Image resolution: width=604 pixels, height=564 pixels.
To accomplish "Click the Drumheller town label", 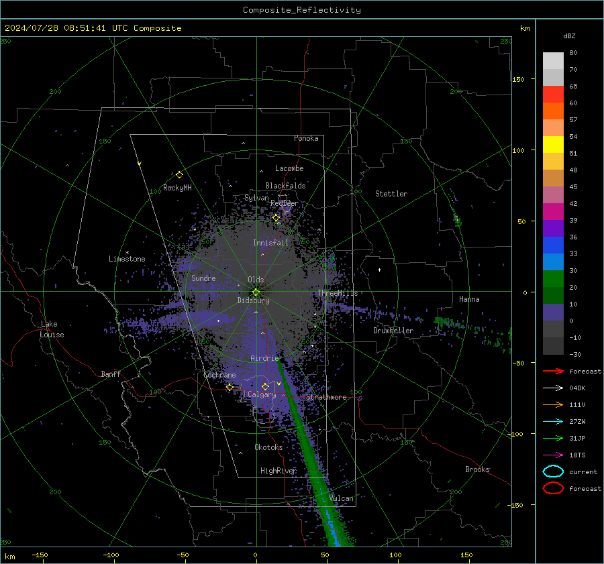I will 393,331.
